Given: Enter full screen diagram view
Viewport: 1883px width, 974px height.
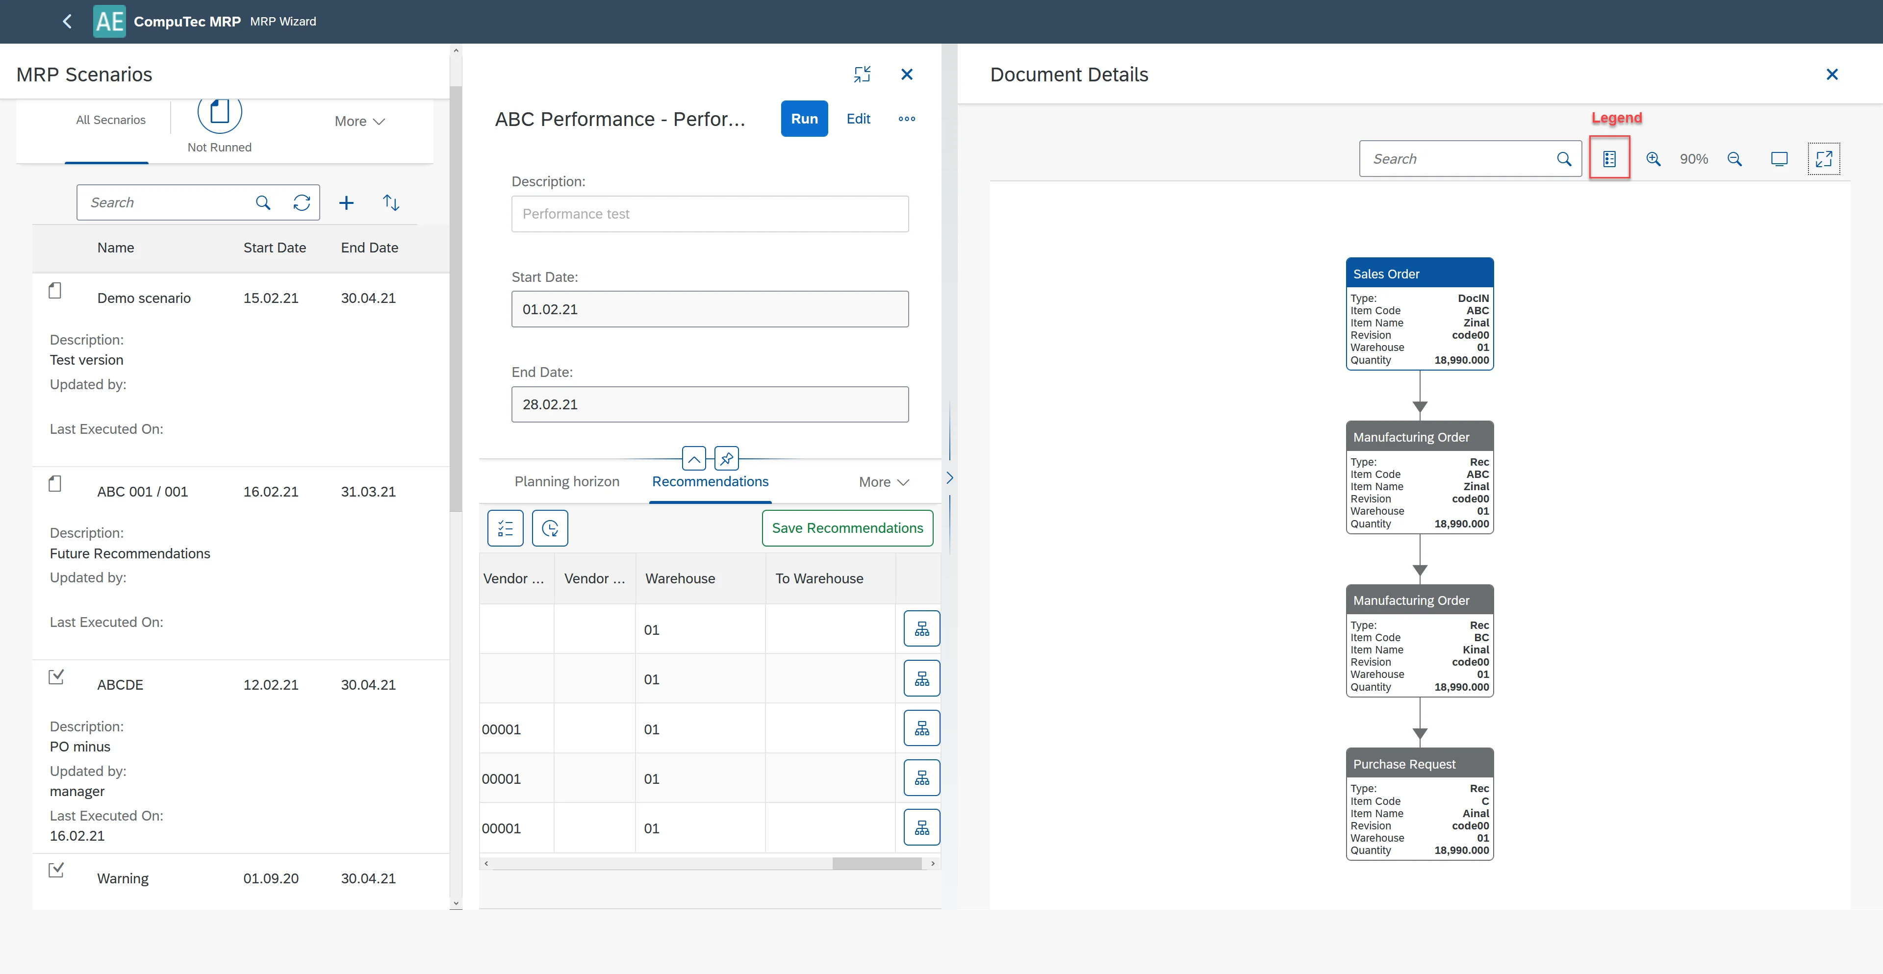Looking at the screenshot, I should point(1823,158).
